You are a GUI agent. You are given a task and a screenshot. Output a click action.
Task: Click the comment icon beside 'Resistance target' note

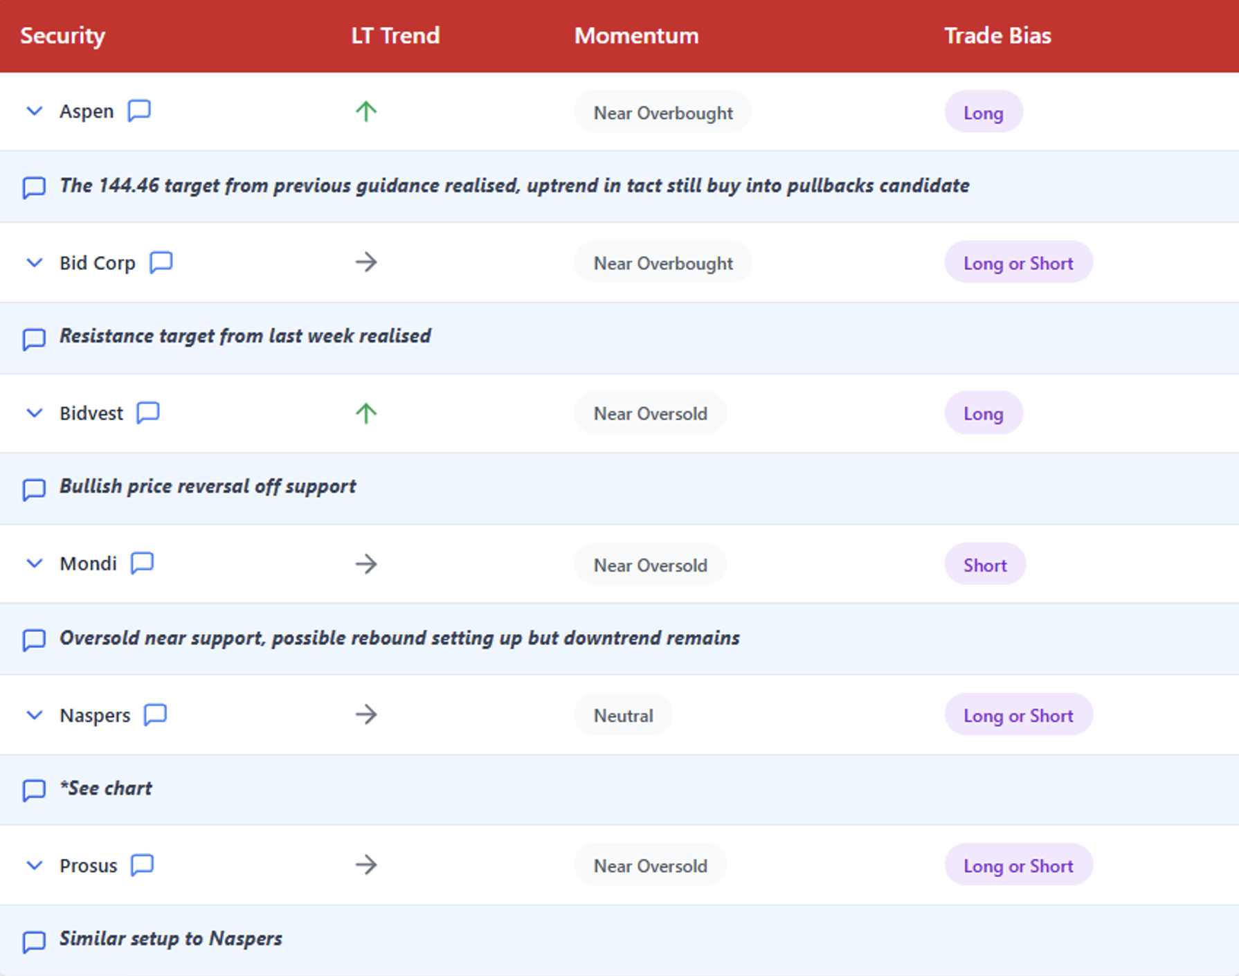[x=34, y=339]
